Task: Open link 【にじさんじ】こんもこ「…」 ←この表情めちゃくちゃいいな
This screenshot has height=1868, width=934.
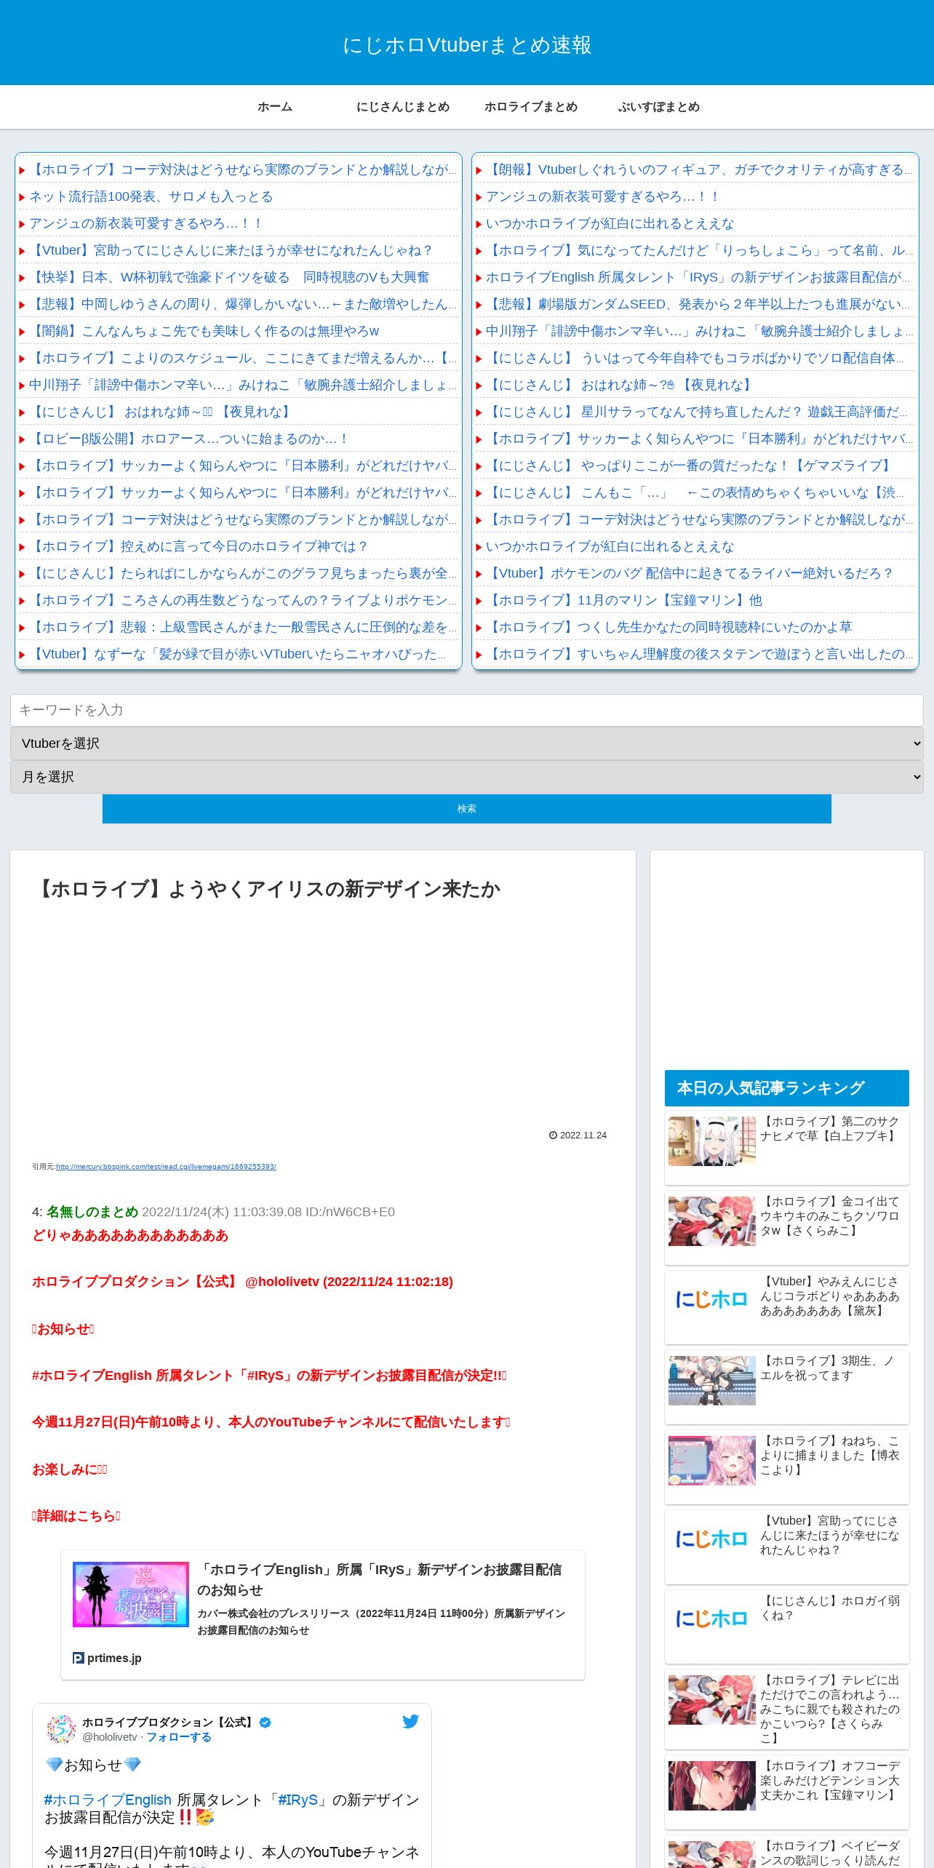Action: click(x=695, y=492)
